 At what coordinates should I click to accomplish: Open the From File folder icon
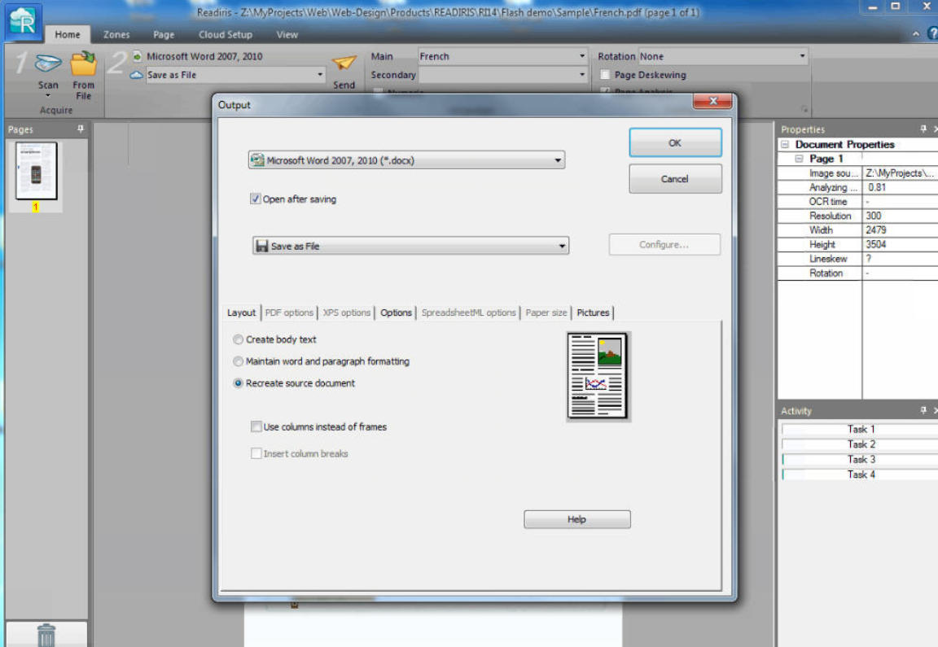(x=83, y=63)
